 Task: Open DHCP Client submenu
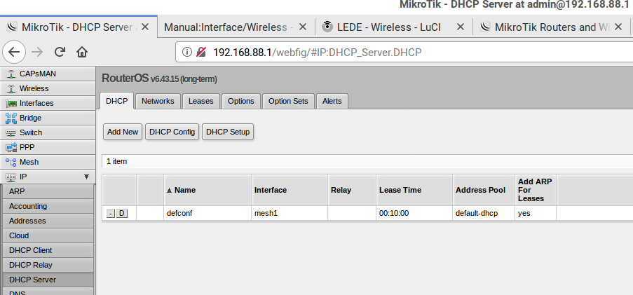48,250
